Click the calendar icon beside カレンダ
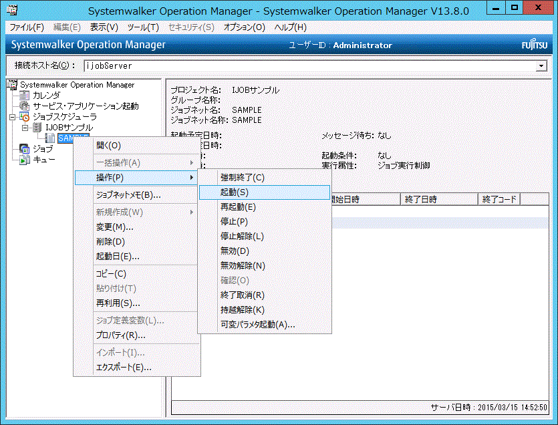Screen dimensions: 558x425 (25, 96)
